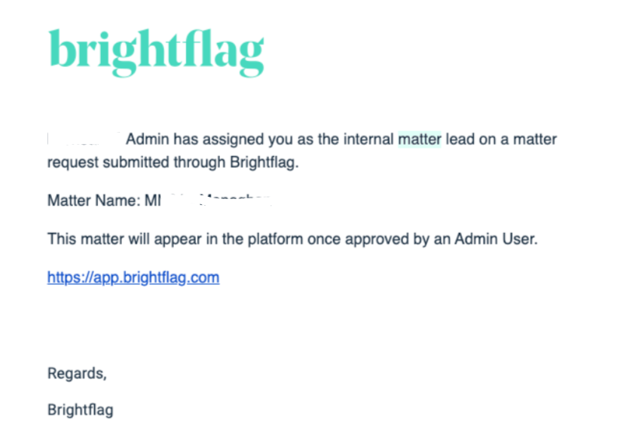Open the app.brightflag.com link
Image resolution: width=639 pixels, height=432 pixels.
point(133,277)
